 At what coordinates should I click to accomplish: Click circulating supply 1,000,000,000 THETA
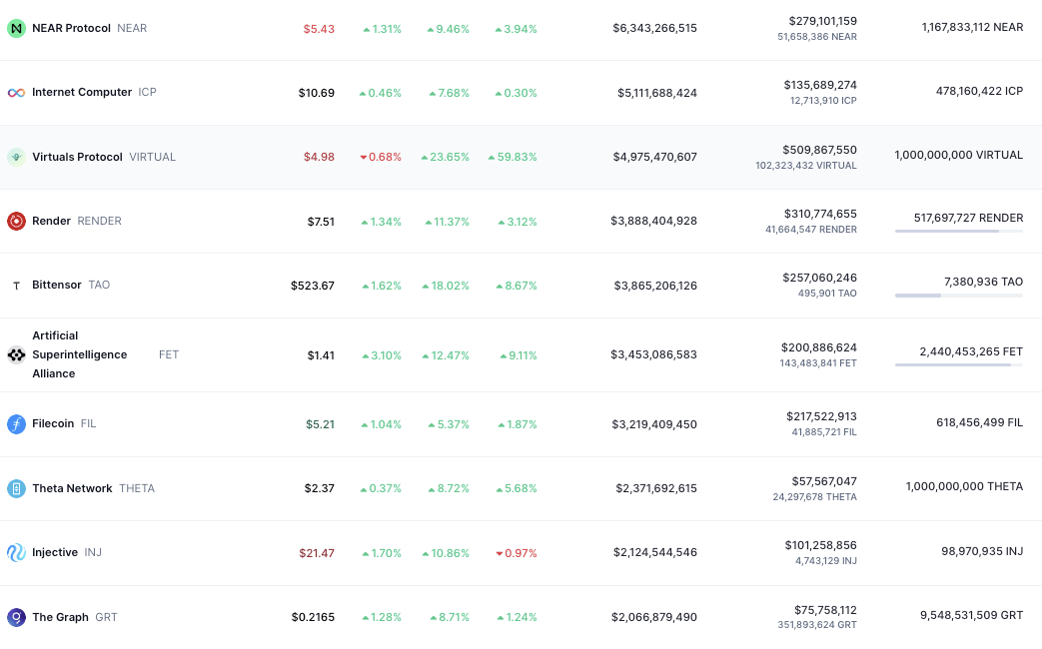[964, 486]
